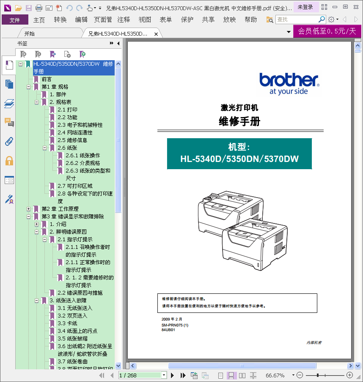Screen dimensions: 363x382
Task: Select facing pages view mode
Action: [x=242, y=375]
